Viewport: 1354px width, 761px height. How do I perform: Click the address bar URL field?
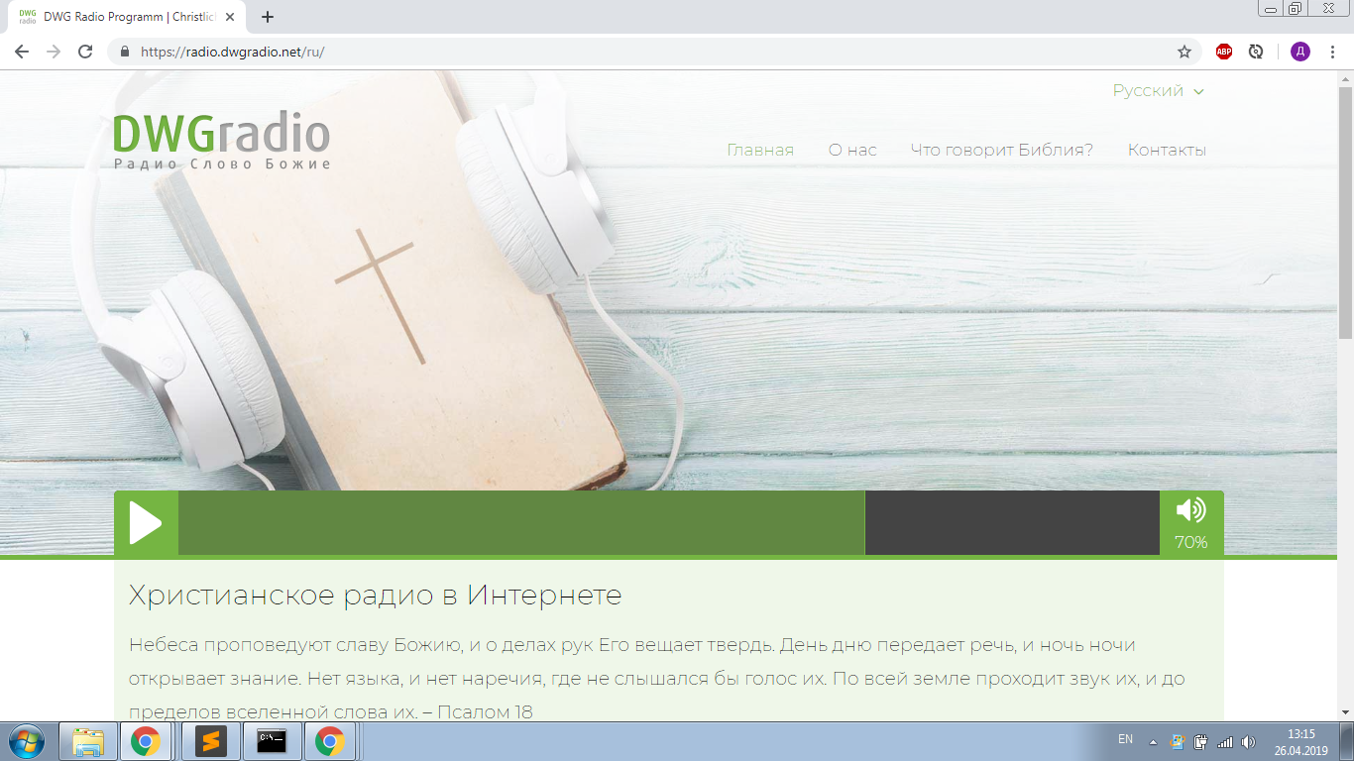coord(654,52)
